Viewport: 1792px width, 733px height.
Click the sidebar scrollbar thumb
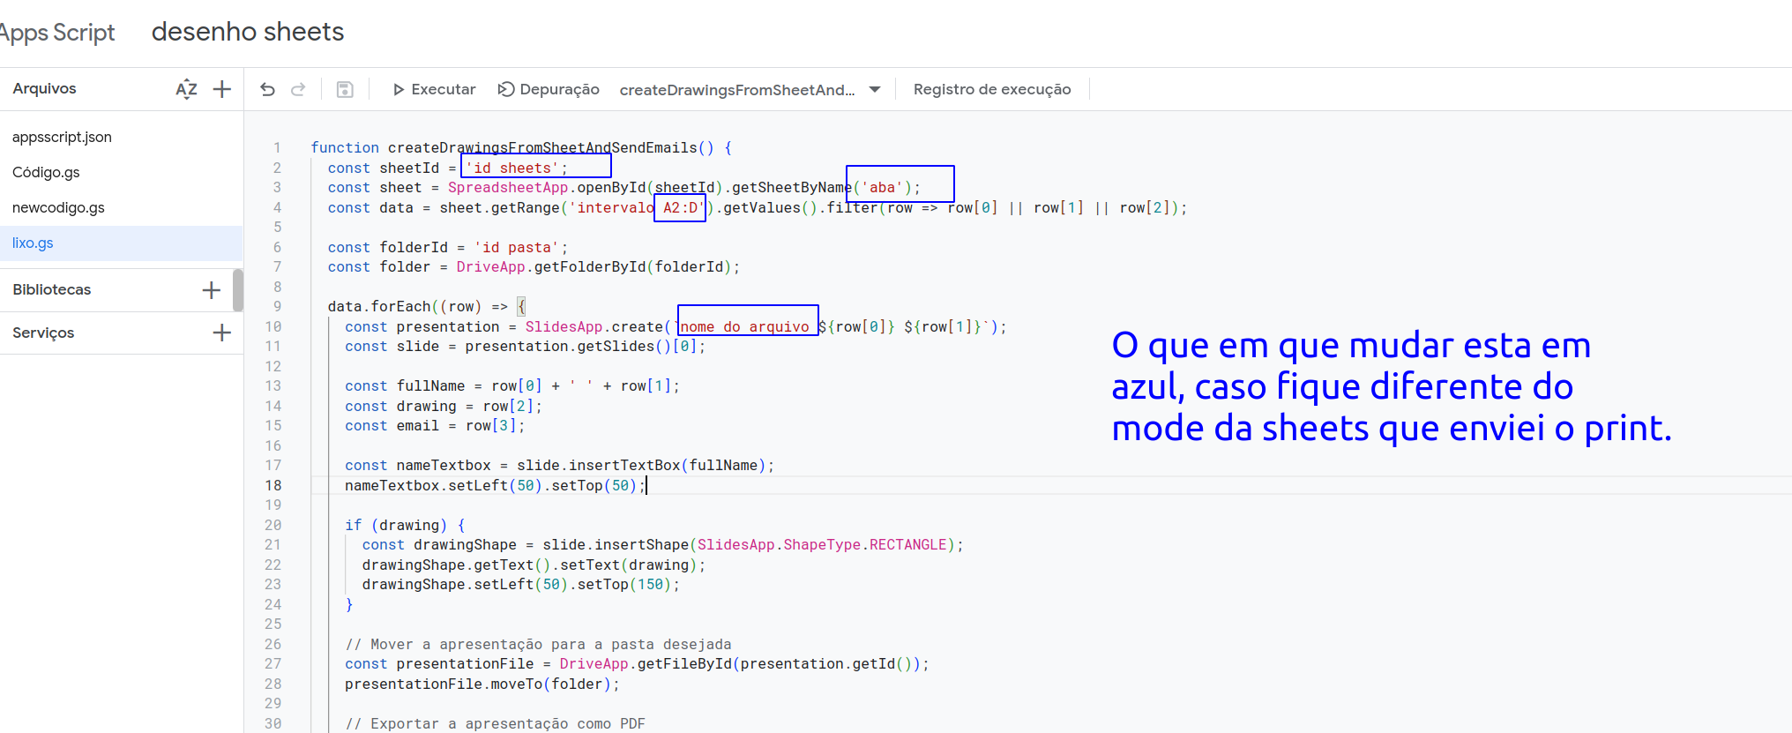238,290
